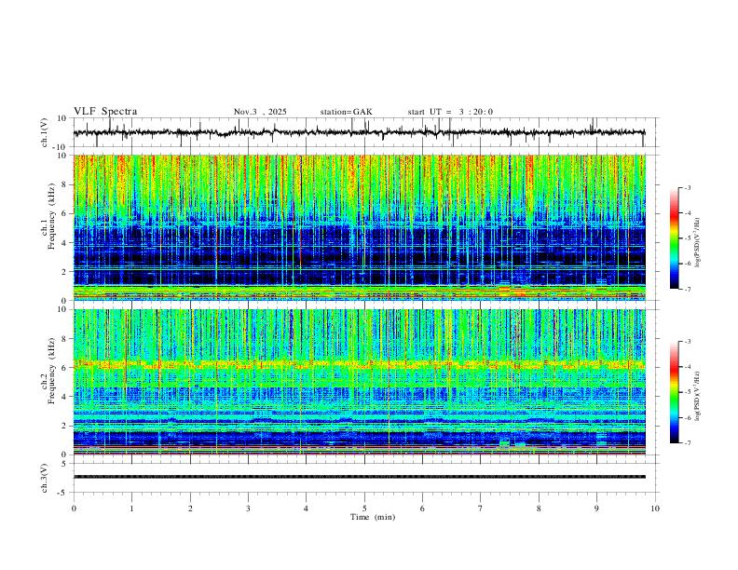Click the "station=GAK" header label

pos(346,112)
